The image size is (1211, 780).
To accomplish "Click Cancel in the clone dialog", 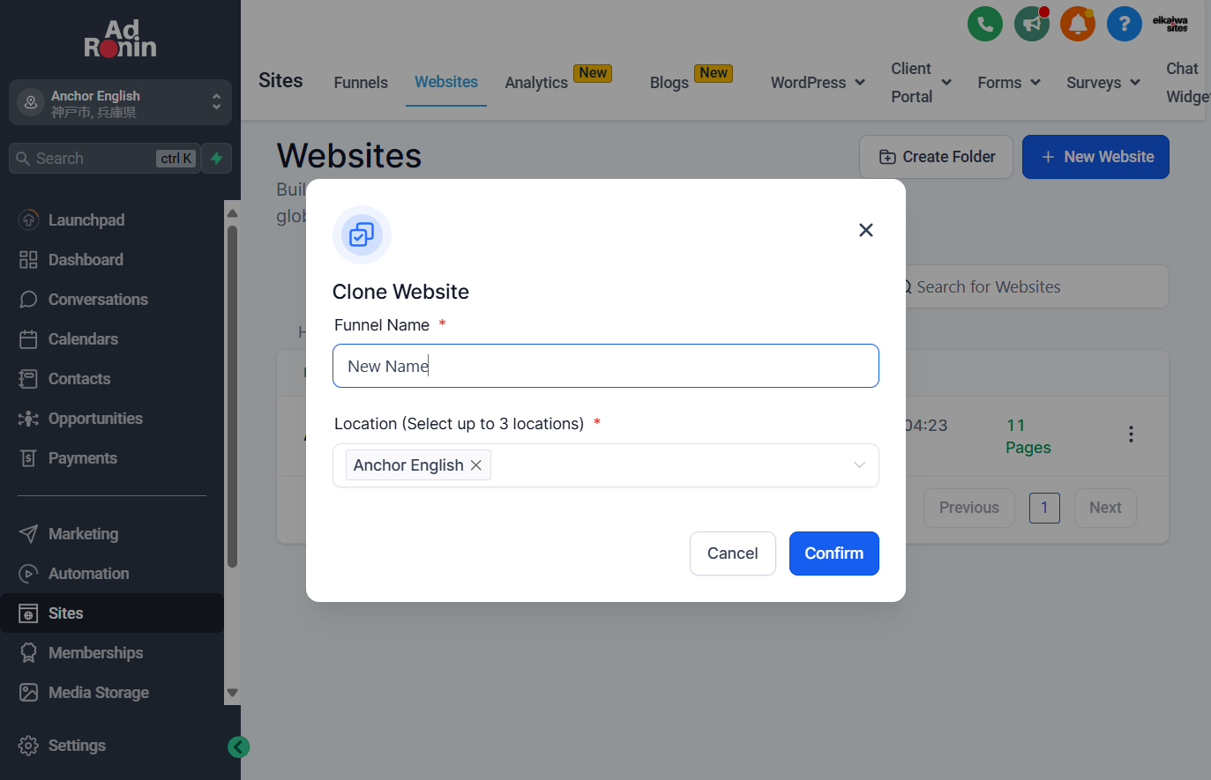I will point(733,553).
